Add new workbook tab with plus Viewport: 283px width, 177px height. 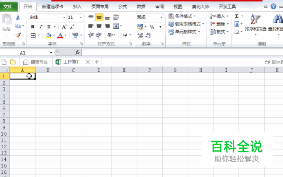point(97,62)
